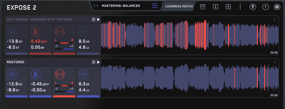Open settings gear icon
The height and width of the screenshot is (109, 285).
(x=277, y=7)
